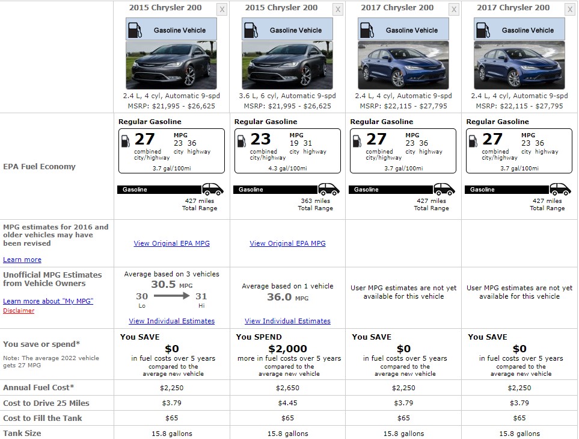Click the 19 city MPG value
Screen dimensions: 579x439
tap(294, 143)
